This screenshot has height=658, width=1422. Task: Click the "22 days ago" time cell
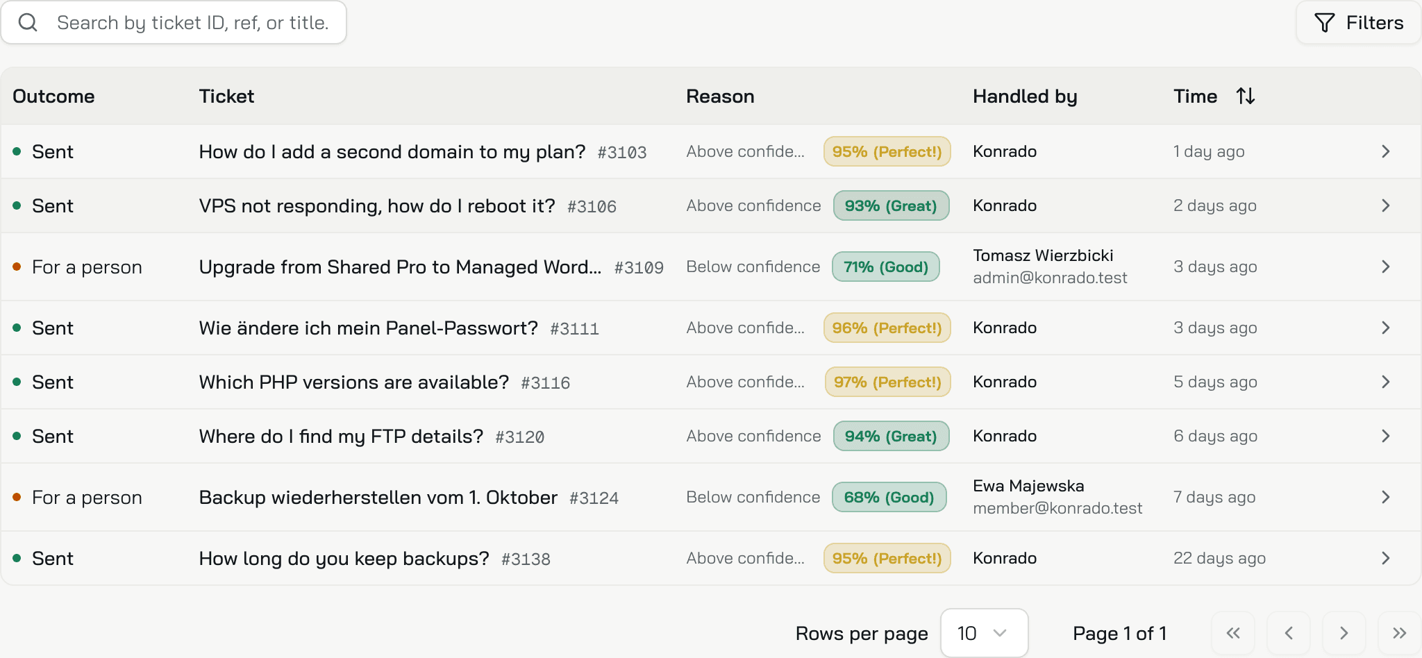(x=1219, y=558)
